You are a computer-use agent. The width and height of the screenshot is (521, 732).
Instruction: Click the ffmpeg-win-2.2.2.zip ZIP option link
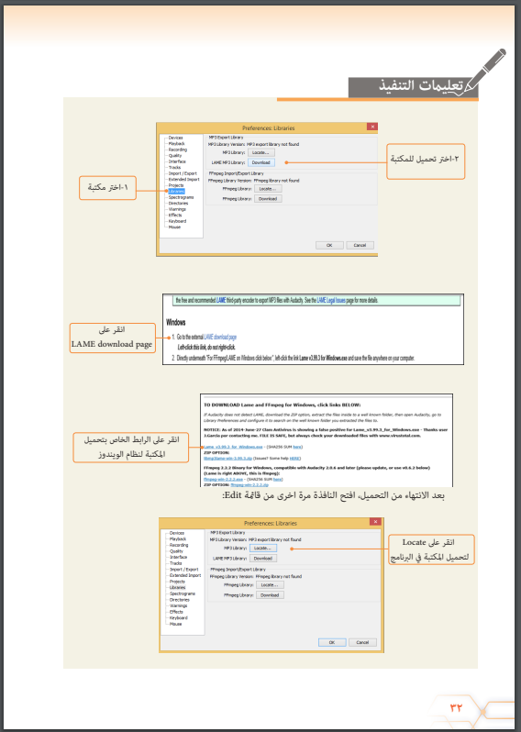point(249,484)
